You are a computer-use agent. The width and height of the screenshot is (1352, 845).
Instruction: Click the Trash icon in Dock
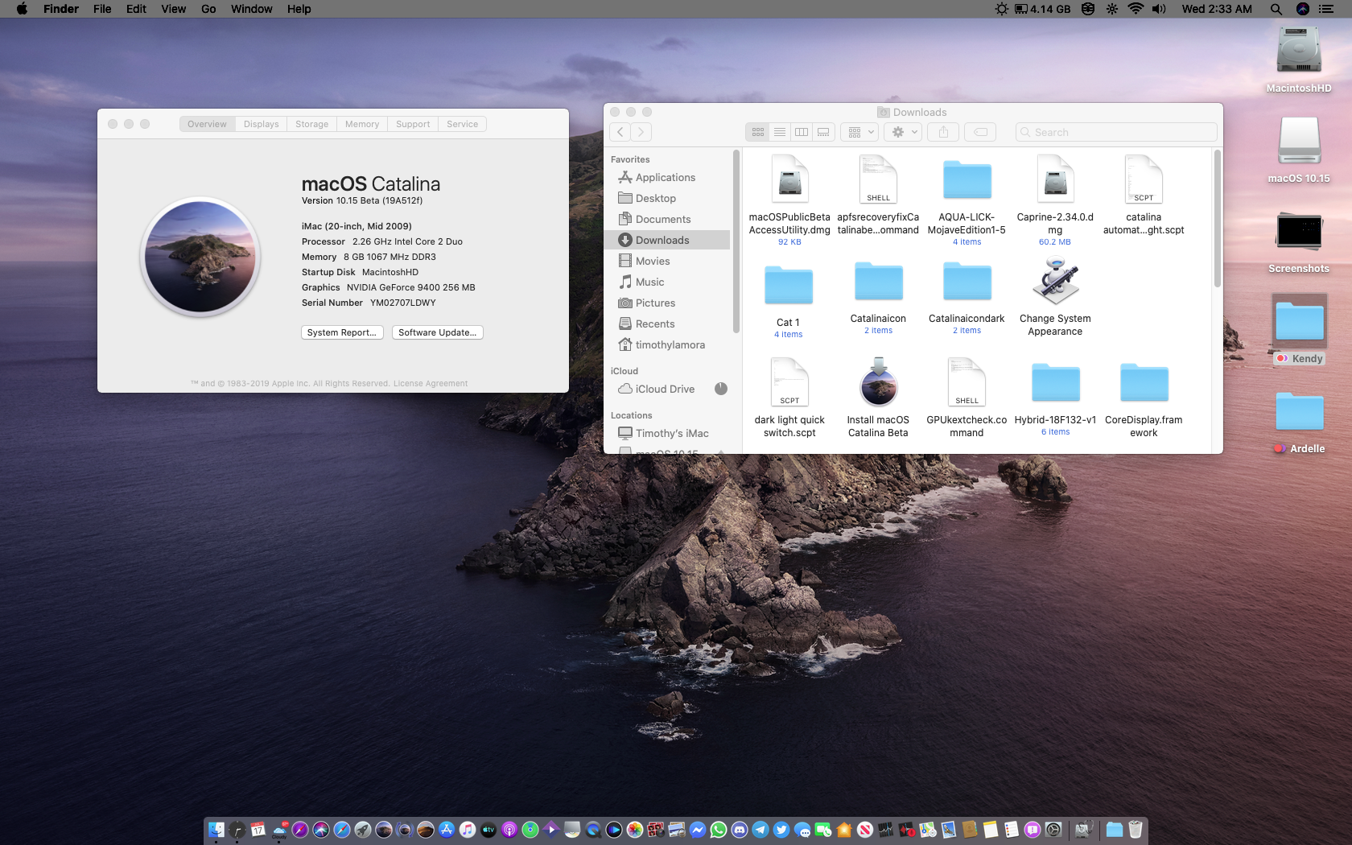pos(1136,830)
